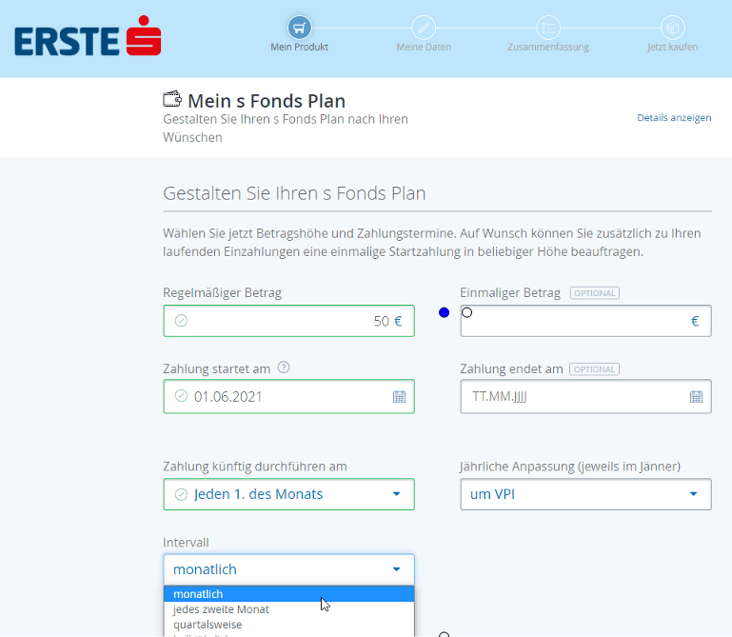The width and height of the screenshot is (732, 637).
Task: Click the Zahlung startet am date field
Action: 289,396
